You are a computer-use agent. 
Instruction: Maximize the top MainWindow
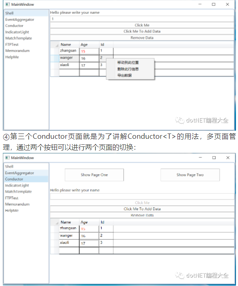(x=213, y=4)
